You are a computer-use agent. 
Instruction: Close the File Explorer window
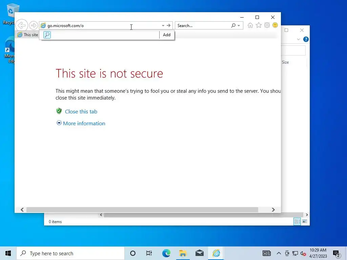click(x=302, y=30)
